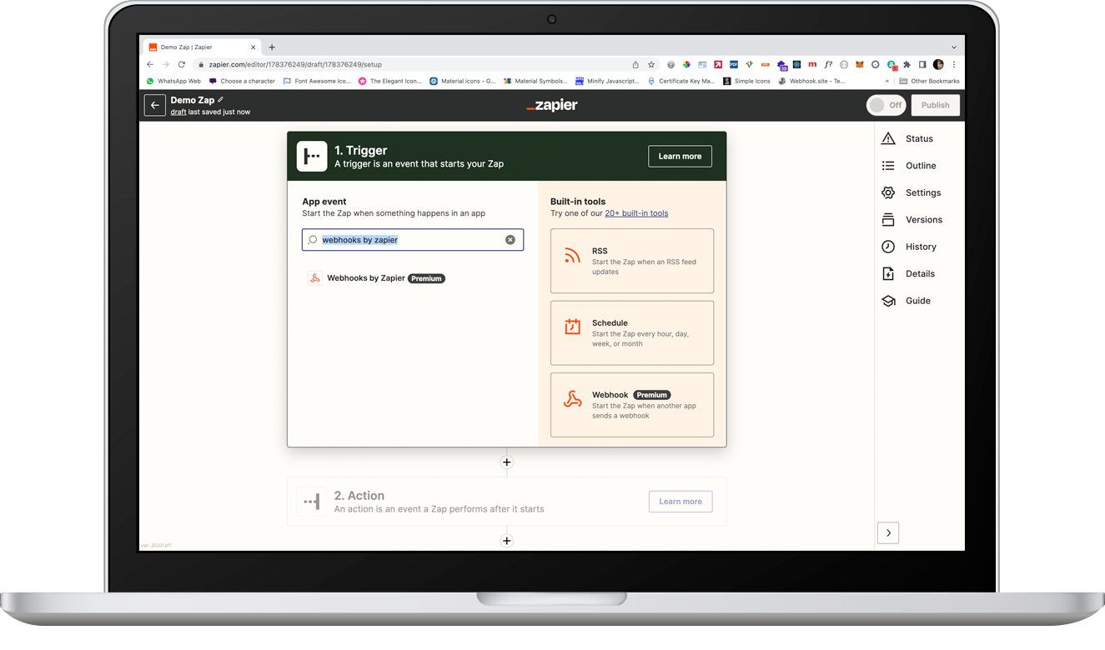The width and height of the screenshot is (1105, 650).
Task: Click the Action step icon
Action: coord(312,502)
